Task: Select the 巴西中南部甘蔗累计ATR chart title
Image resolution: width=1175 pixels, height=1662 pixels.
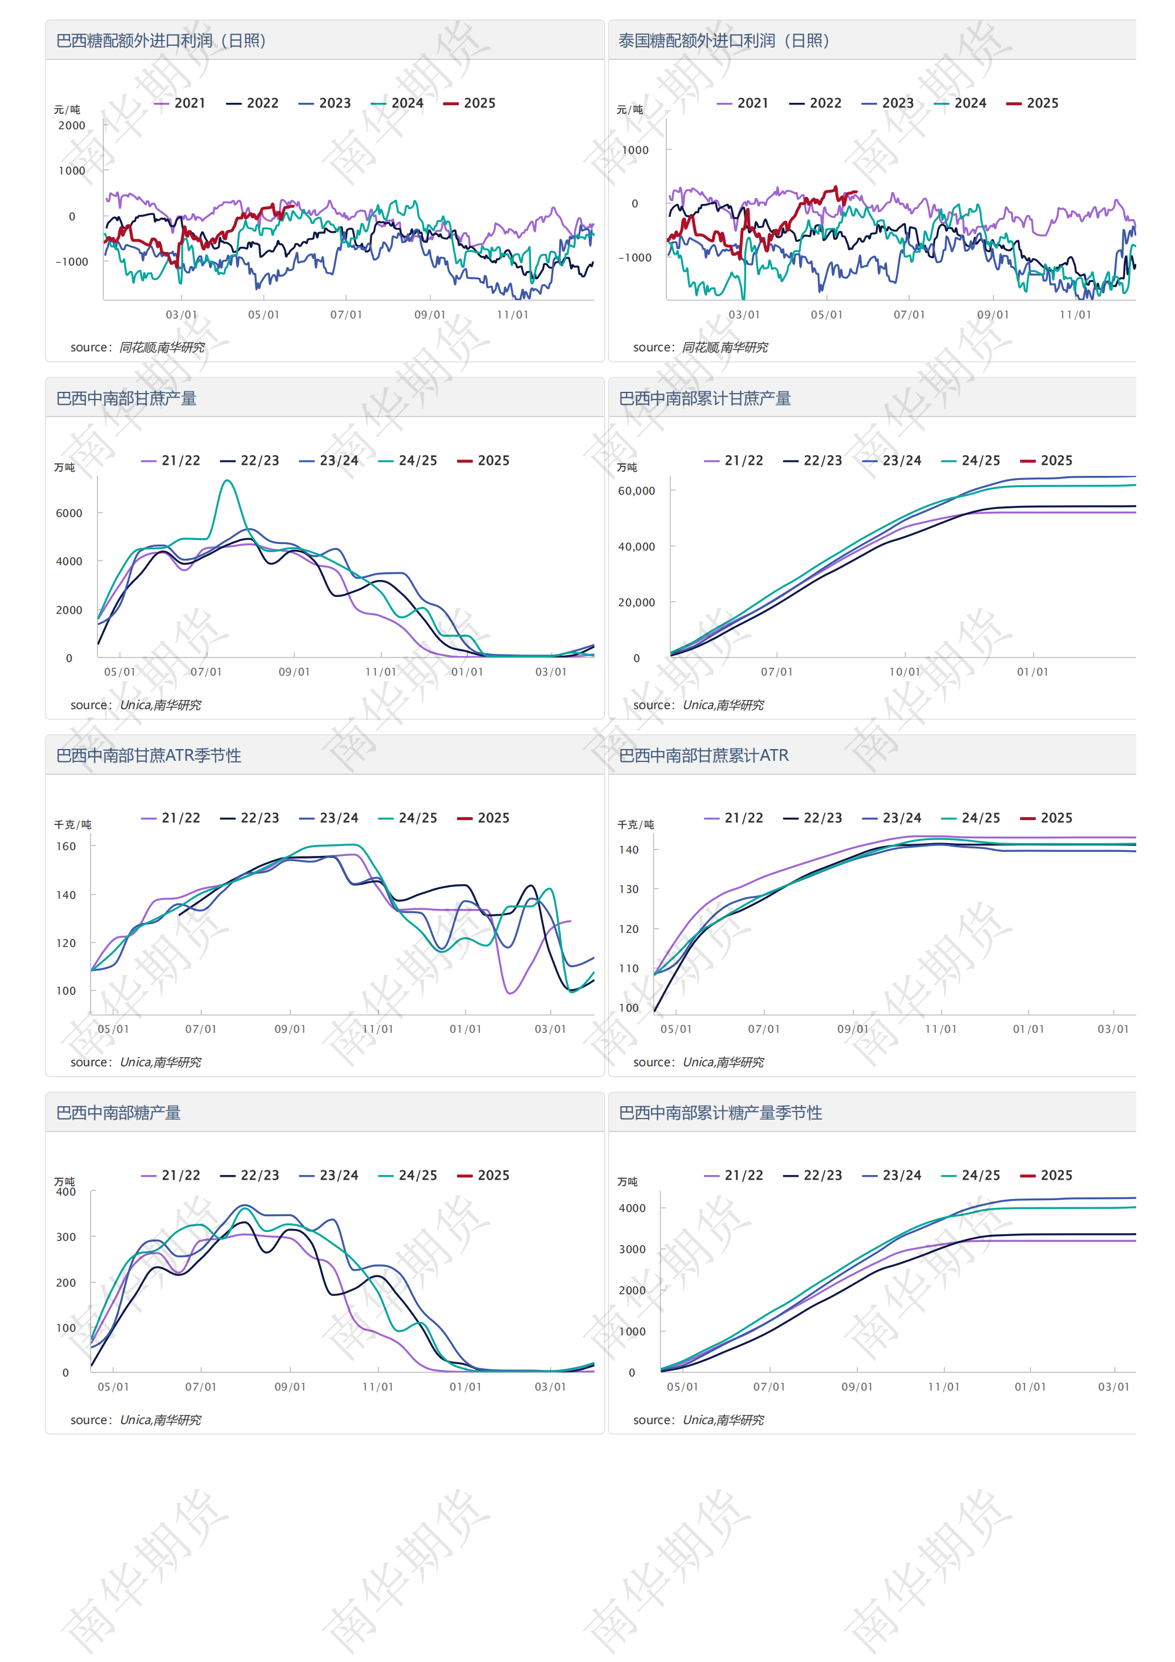Action: pyautogui.click(x=704, y=756)
